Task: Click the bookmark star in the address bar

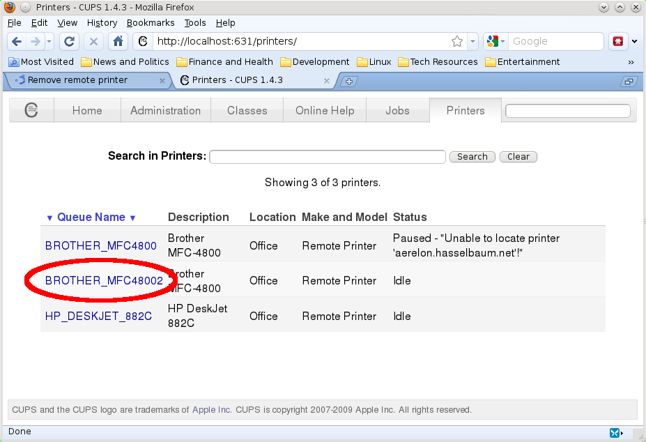Action: pyautogui.click(x=457, y=41)
